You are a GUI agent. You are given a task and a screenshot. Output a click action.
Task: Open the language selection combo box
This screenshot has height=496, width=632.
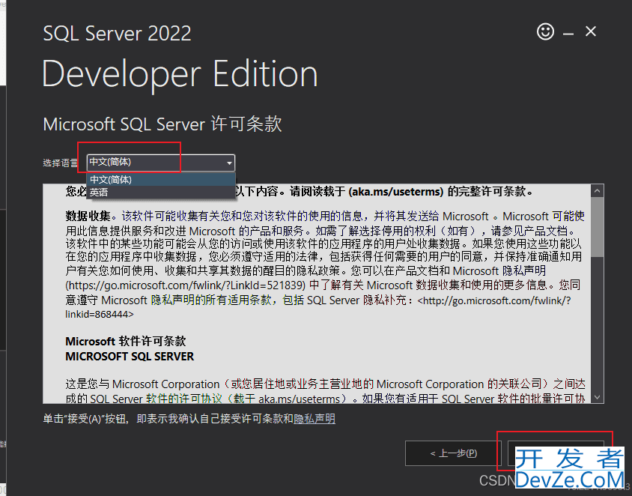click(x=160, y=163)
